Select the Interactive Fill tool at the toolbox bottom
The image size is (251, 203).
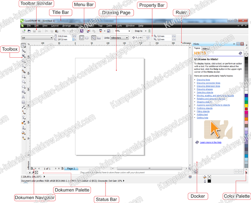coord(23,138)
